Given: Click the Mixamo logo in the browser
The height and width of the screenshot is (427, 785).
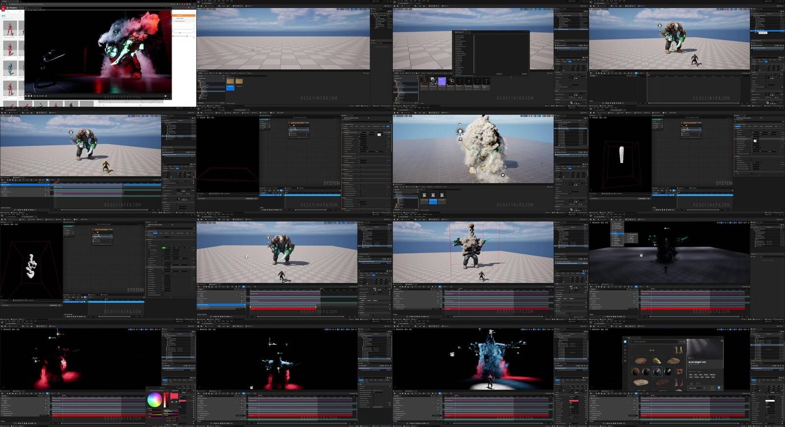Looking at the screenshot, I should point(11,8).
